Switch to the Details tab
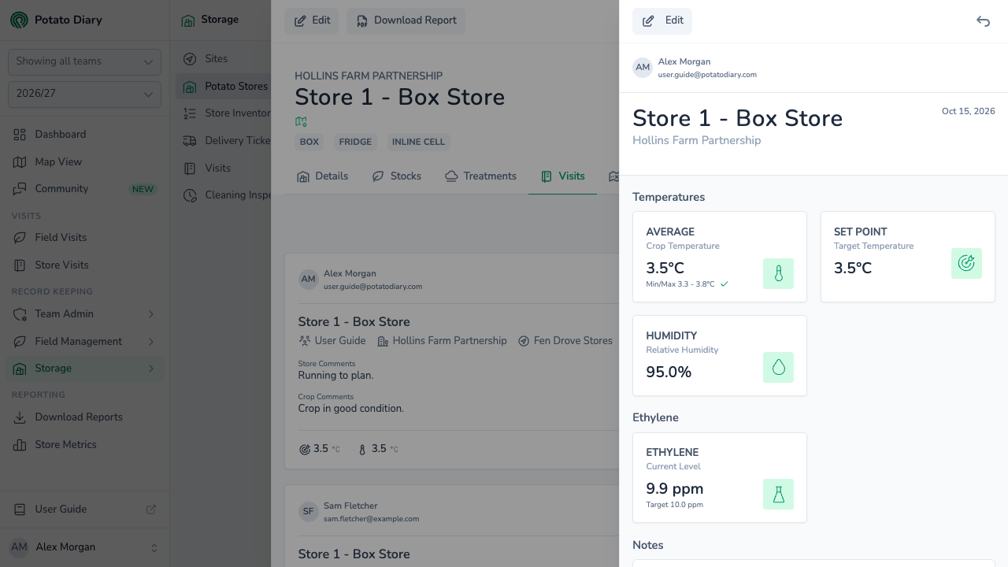Image resolution: width=1008 pixels, height=567 pixels. [x=322, y=176]
